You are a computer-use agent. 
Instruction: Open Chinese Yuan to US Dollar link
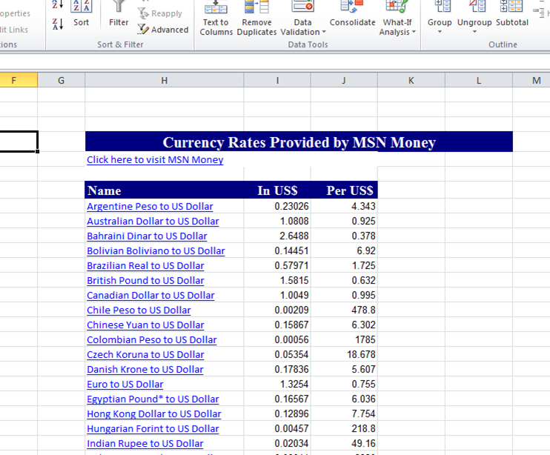pos(145,325)
